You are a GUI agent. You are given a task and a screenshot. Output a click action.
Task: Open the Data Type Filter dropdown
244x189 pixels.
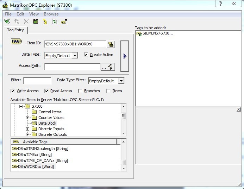point(121,81)
